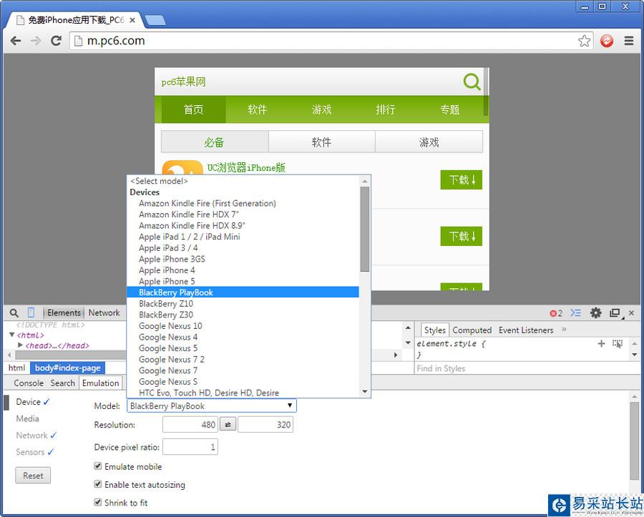This screenshot has height=517, width=644.
Task: Click the model list scroll down arrow
Action: click(x=365, y=392)
